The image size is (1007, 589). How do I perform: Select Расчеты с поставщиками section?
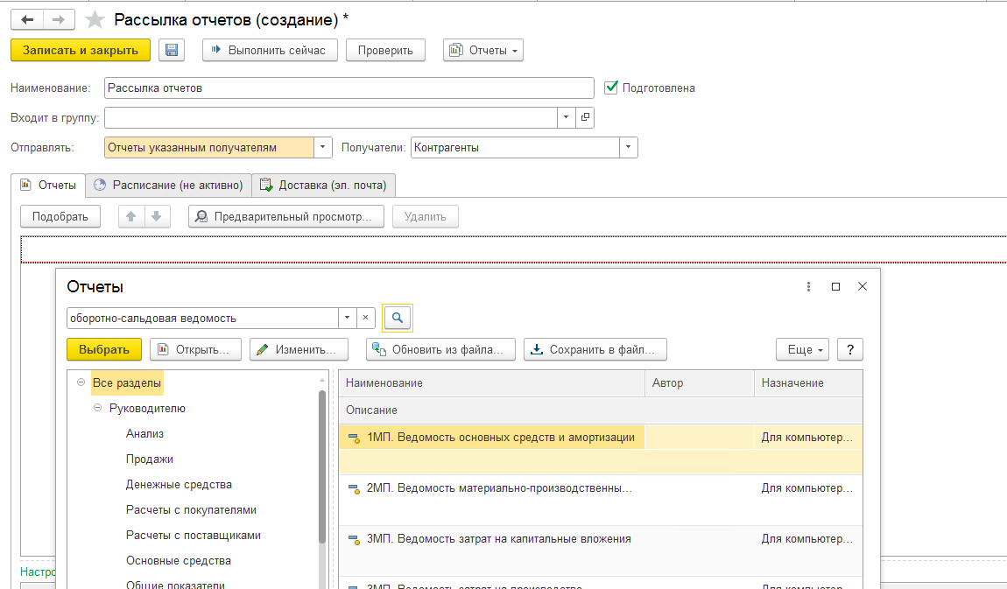click(194, 535)
